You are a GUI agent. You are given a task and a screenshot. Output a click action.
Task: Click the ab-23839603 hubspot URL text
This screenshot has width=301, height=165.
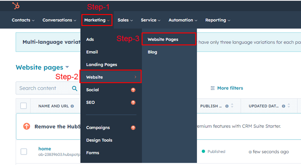(59, 155)
